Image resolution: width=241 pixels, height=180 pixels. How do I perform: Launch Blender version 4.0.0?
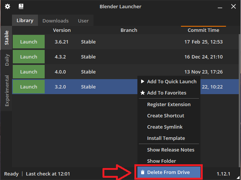tap(29, 72)
